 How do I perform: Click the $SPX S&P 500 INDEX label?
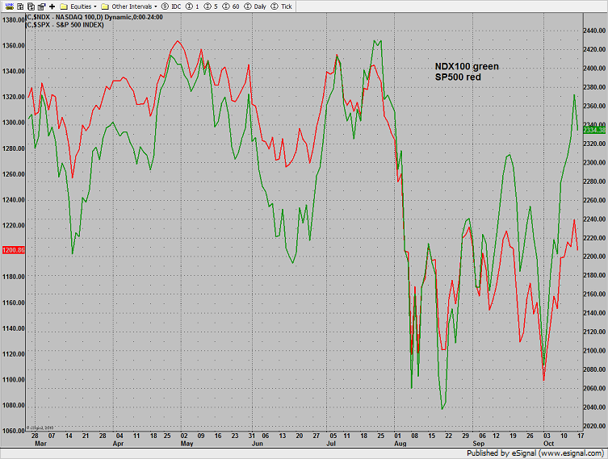coord(65,25)
